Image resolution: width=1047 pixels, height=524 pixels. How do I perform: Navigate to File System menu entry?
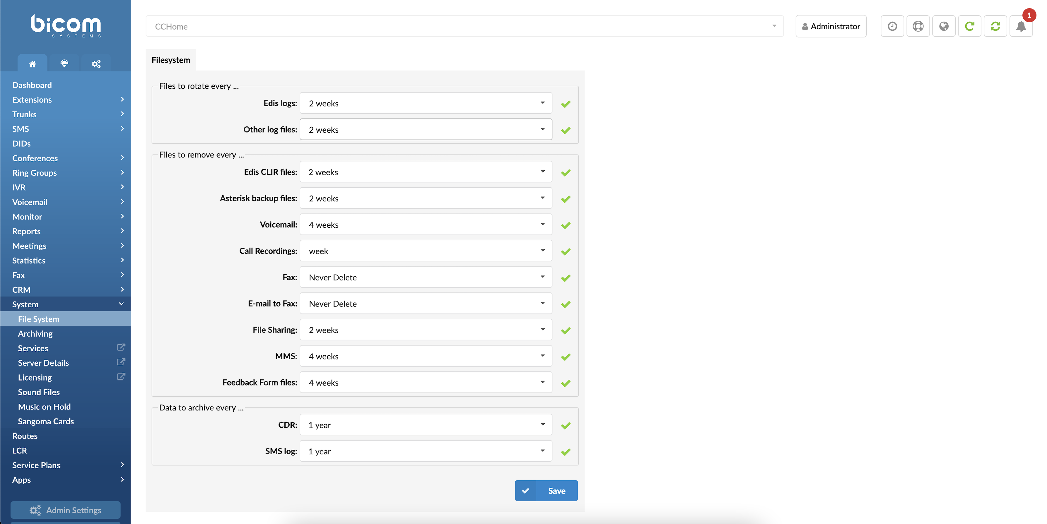[x=39, y=319]
